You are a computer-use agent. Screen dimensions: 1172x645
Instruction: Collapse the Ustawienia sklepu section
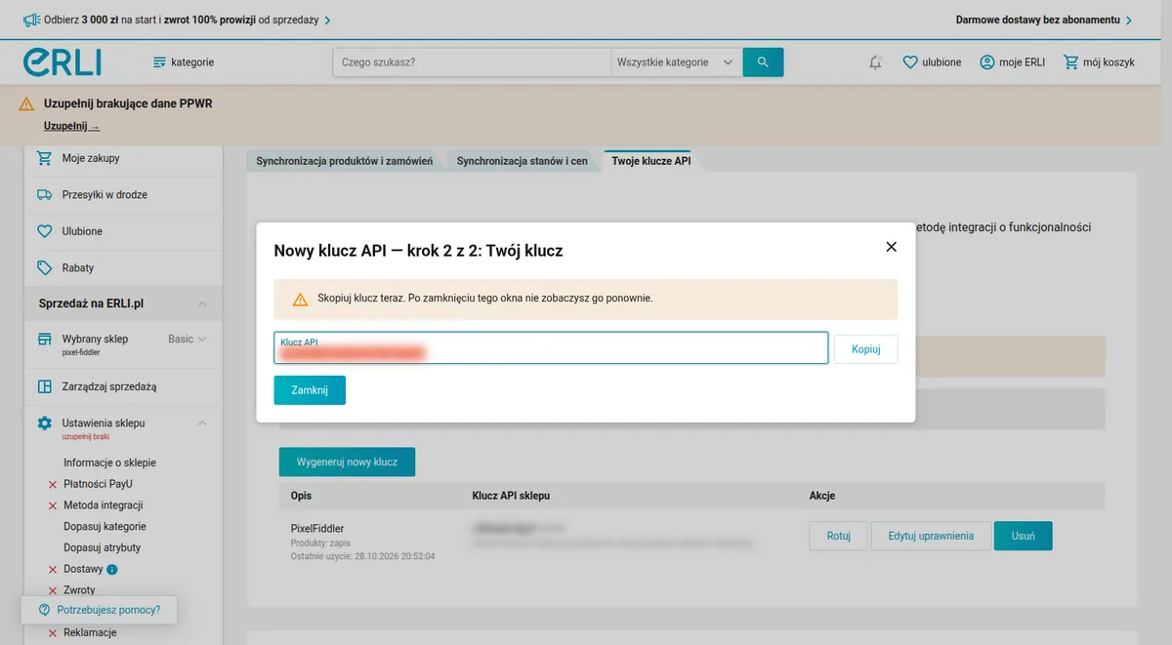202,423
